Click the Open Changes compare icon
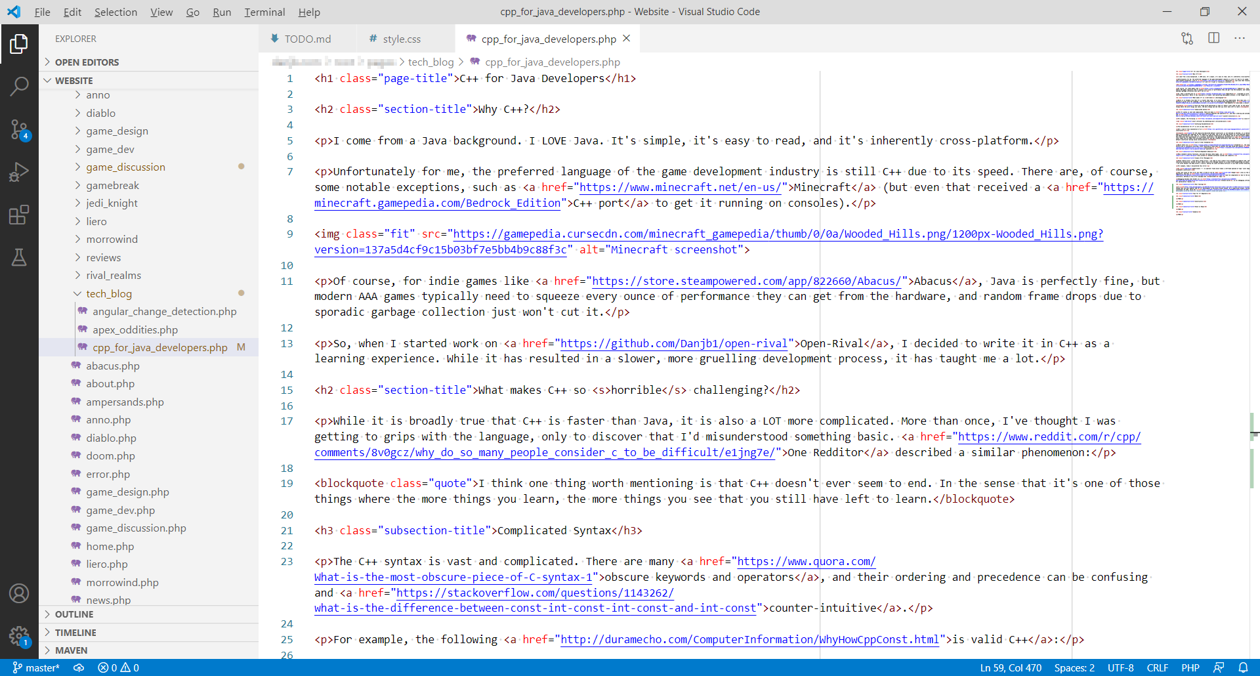Image resolution: width=1260 pixels, height=676 pixels. pyautogui.click(x=1187, y=39)
